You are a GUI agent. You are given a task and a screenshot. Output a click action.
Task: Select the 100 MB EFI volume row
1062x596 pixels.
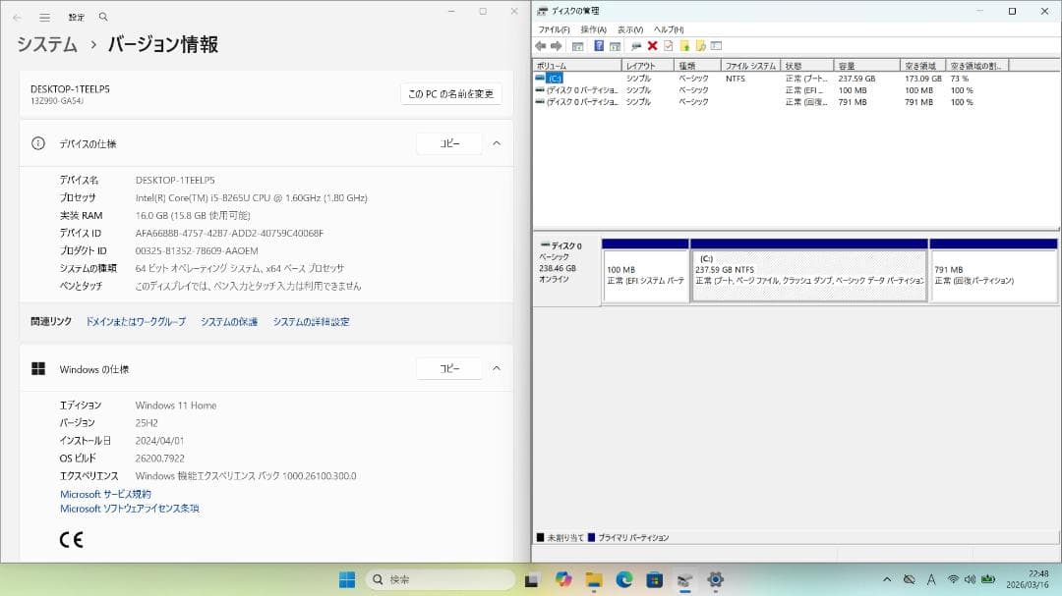coord(772,90)
